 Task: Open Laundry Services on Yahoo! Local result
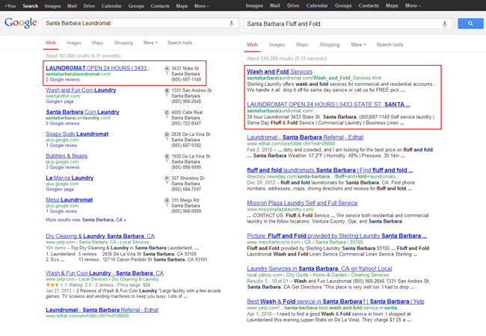[319, 269]
